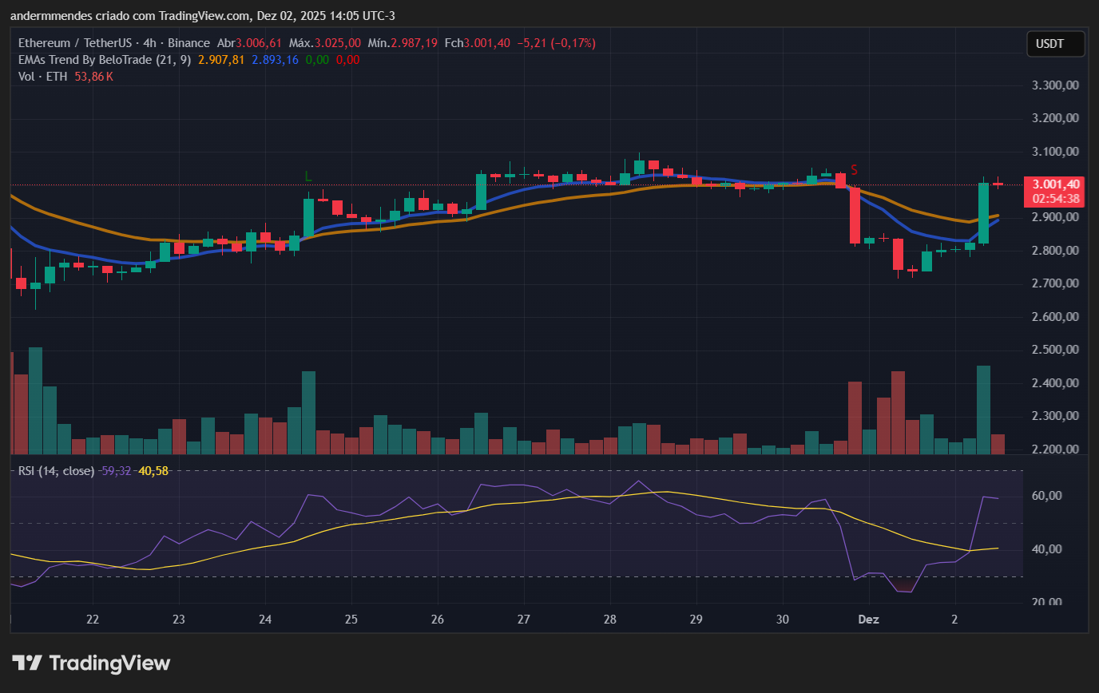Click the 3.300,00 value on the price scale
1099x693 pixels.
tap(1054, 85)
